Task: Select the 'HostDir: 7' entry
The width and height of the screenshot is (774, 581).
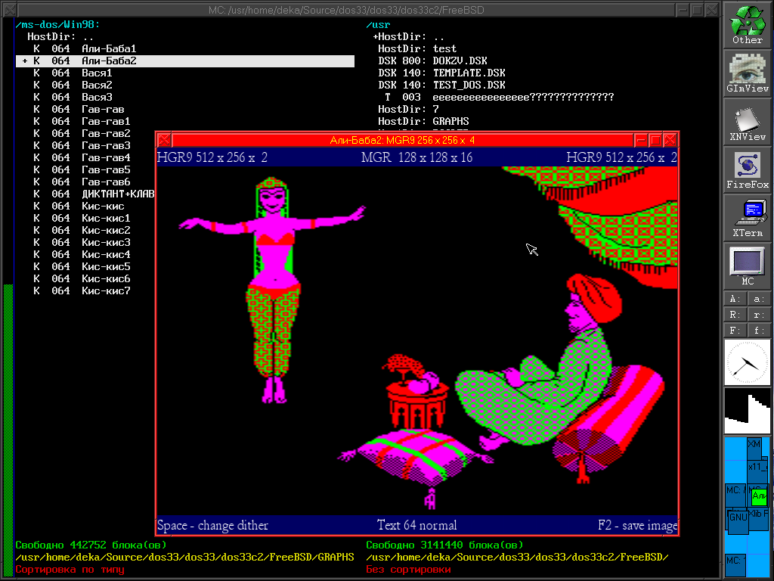Action: point(536,109)
